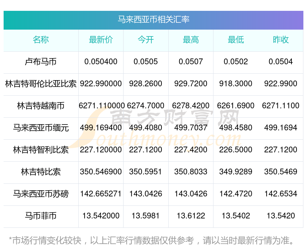Select opening value 350.5951
The height and width of the screenshot is (252, 307).
[145, 172]
